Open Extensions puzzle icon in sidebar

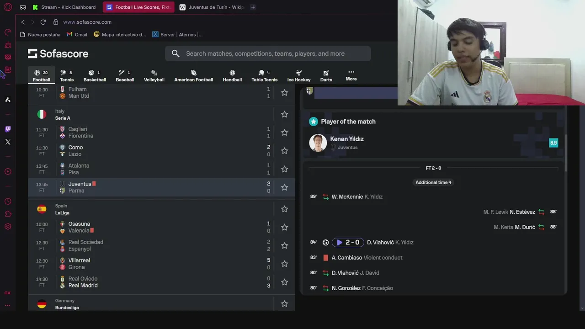point(8,214)
